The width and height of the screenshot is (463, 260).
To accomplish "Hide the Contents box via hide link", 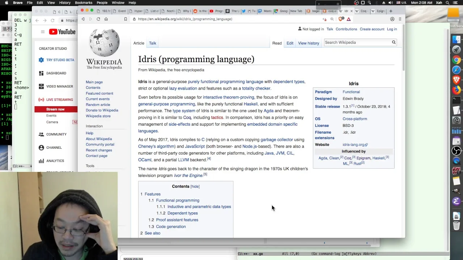I will point(195,186).
